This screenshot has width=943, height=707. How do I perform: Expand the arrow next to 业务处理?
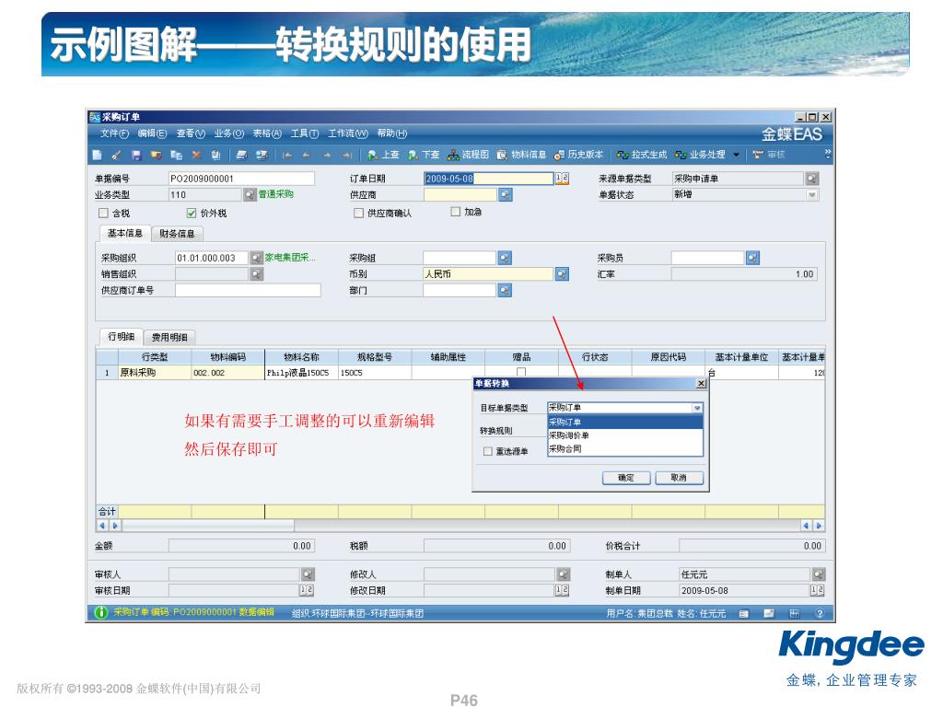tap(736, 155)
